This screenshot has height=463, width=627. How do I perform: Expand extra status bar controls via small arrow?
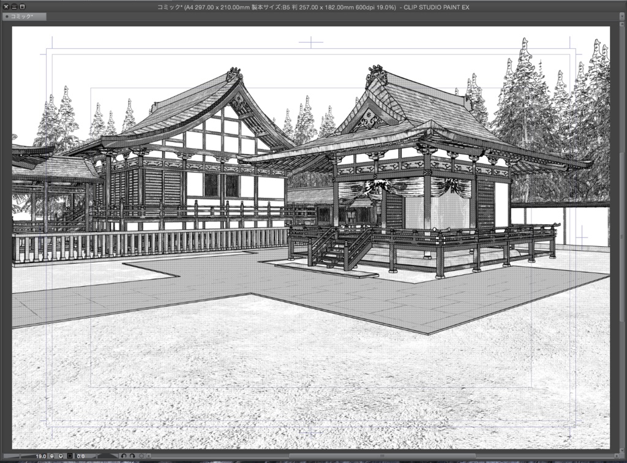[x=149, y=457]
